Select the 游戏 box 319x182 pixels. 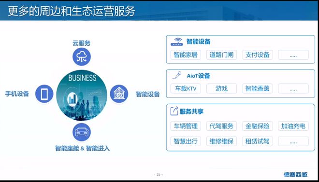pyautogui.click(x=221, y=88)
